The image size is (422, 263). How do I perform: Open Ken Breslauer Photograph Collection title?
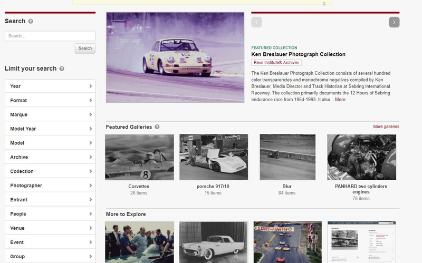298,54
